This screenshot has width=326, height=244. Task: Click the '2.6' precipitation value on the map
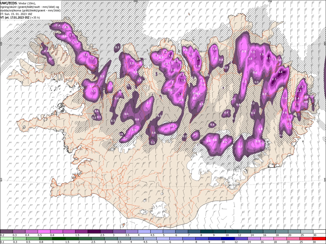tap(280, 72)
